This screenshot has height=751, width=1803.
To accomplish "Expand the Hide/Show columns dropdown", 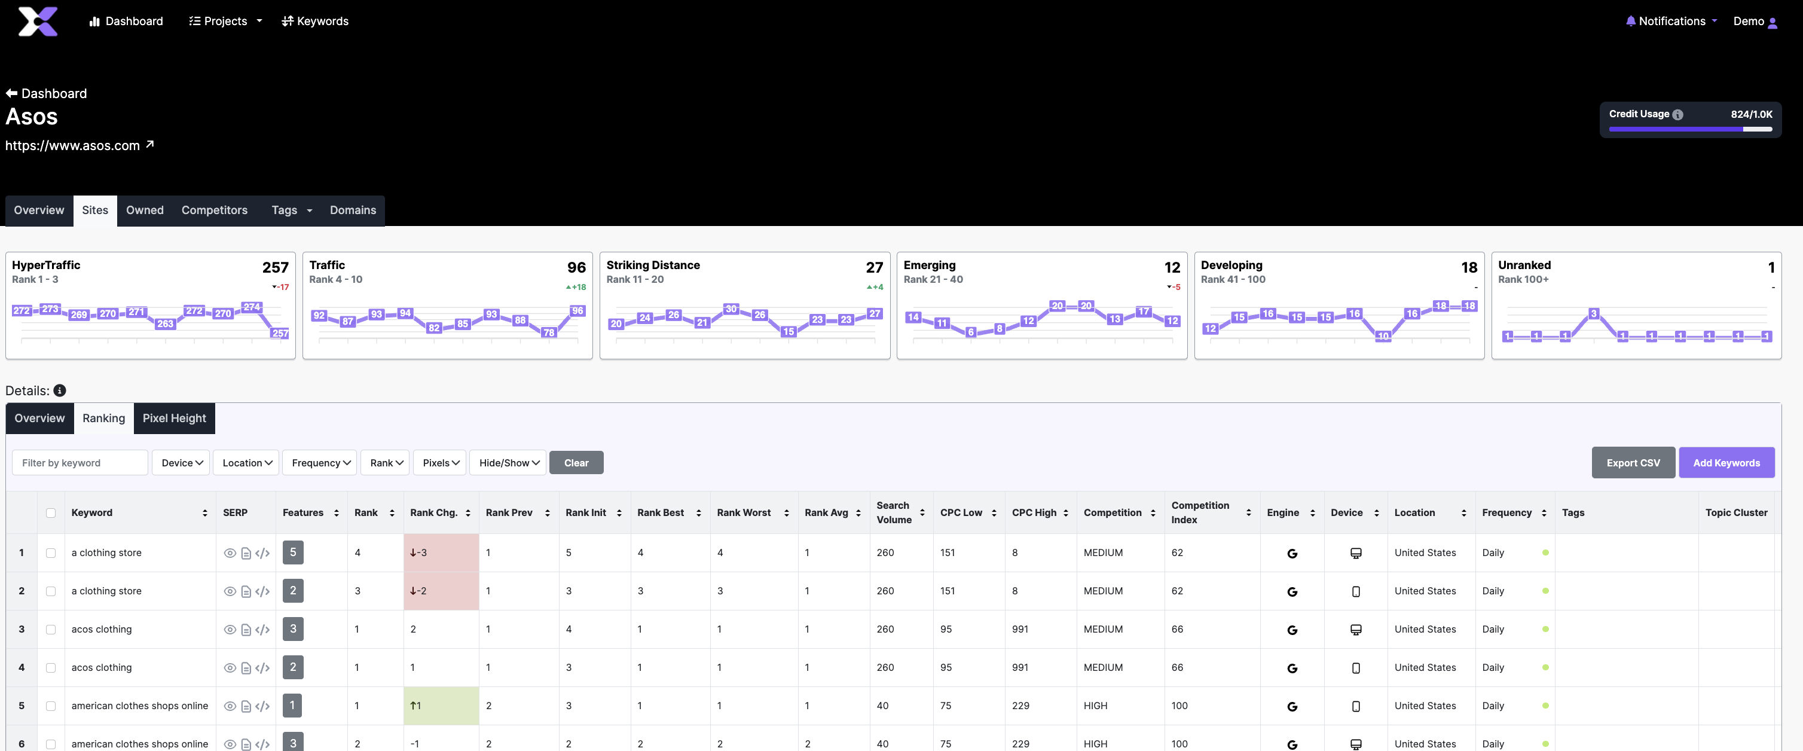I will coord(508,463).
